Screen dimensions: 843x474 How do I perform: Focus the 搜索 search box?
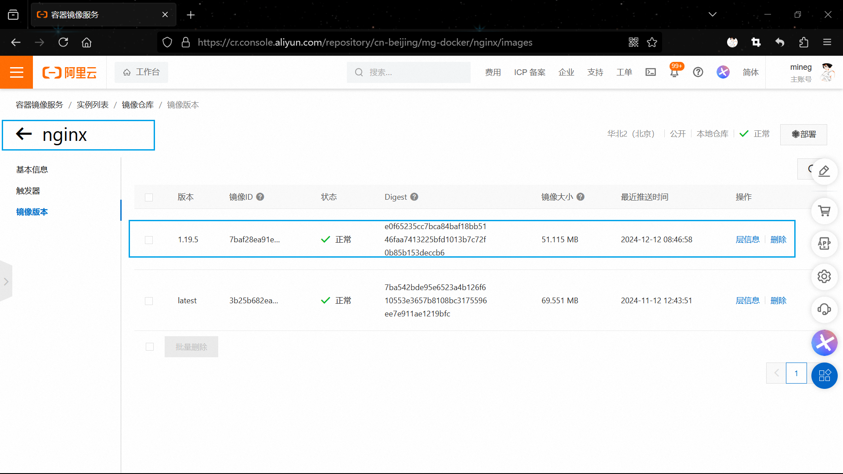pyautogui.click(x=409, y=72)
